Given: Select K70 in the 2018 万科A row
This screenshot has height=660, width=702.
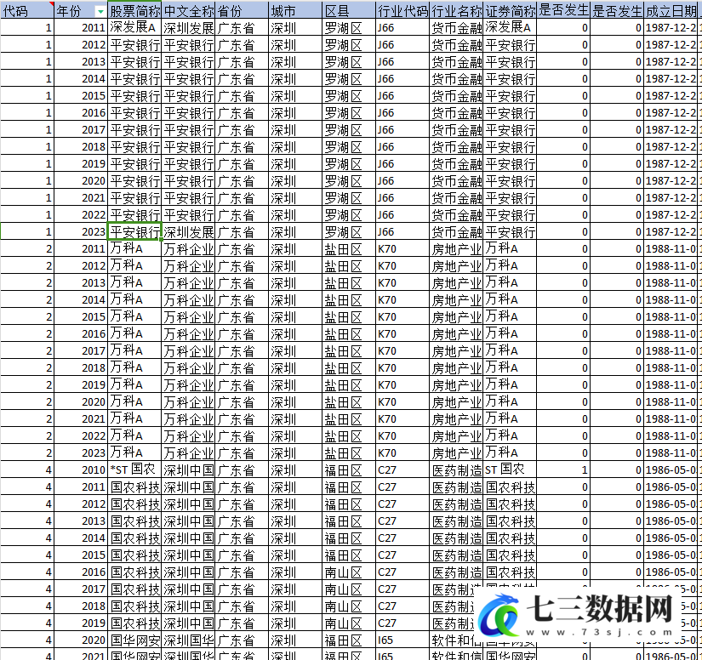Looking at the screenshot, I should pos(402,367).
